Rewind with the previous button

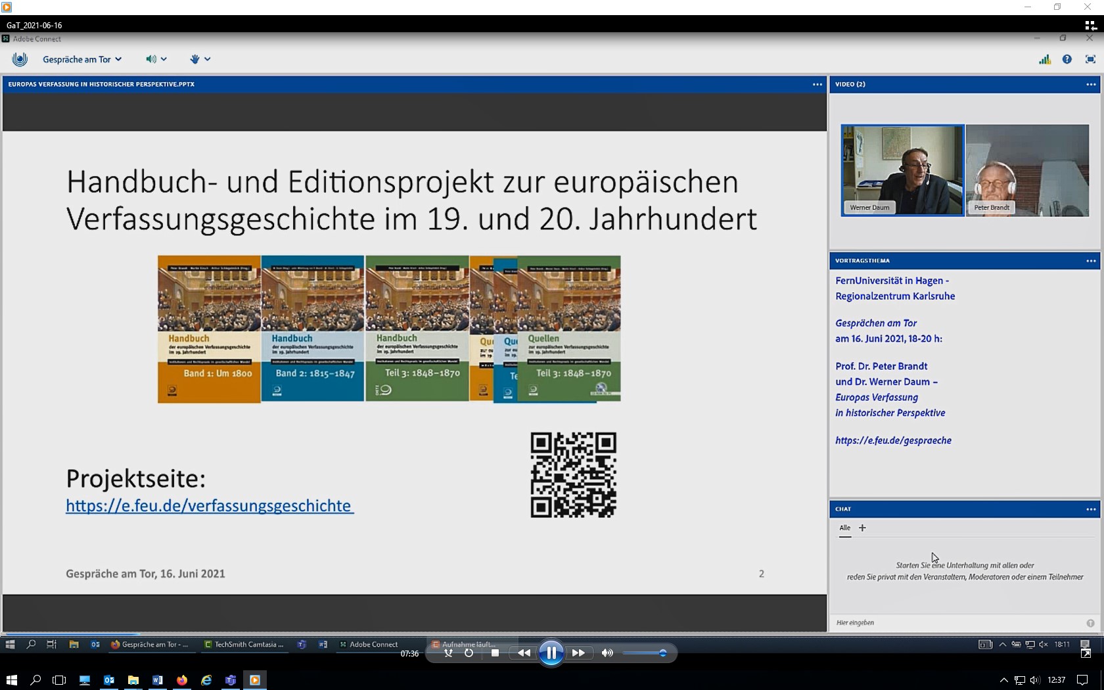click(x=524, y=653)
